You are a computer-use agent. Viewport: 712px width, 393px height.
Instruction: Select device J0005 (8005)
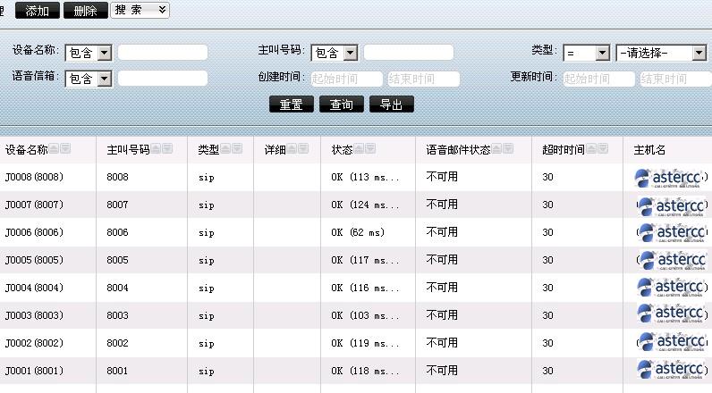tap(34, 260)
